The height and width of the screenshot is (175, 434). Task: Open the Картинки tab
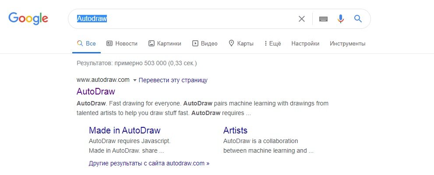(165, 43)
